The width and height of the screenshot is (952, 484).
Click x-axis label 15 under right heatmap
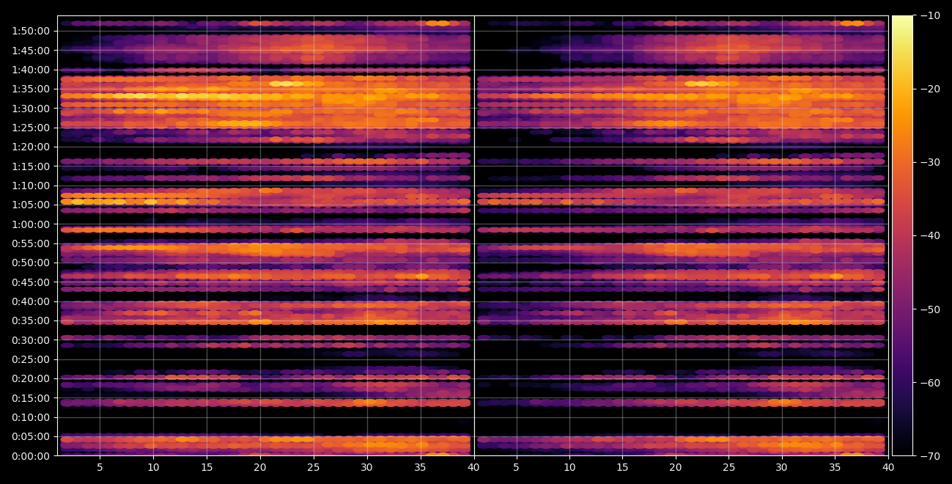pyautogui.click(x=622, y=467)
